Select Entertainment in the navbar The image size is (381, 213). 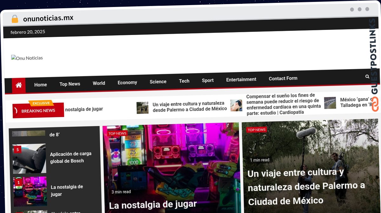241,79
